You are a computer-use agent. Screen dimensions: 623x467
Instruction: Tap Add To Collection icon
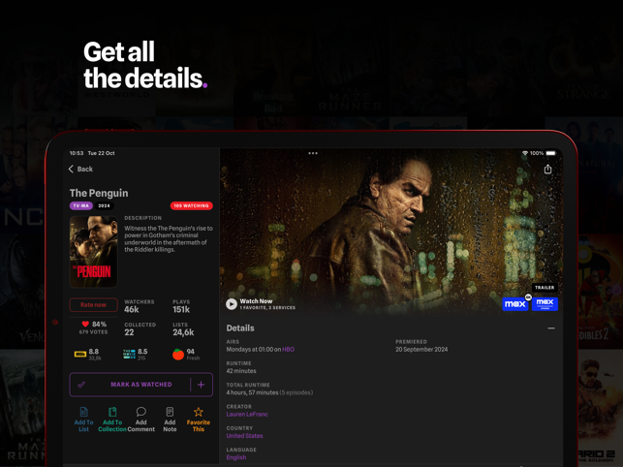[x=112, y=412]
